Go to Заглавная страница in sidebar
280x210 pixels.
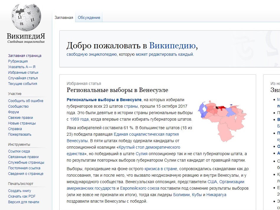[25, 56]
